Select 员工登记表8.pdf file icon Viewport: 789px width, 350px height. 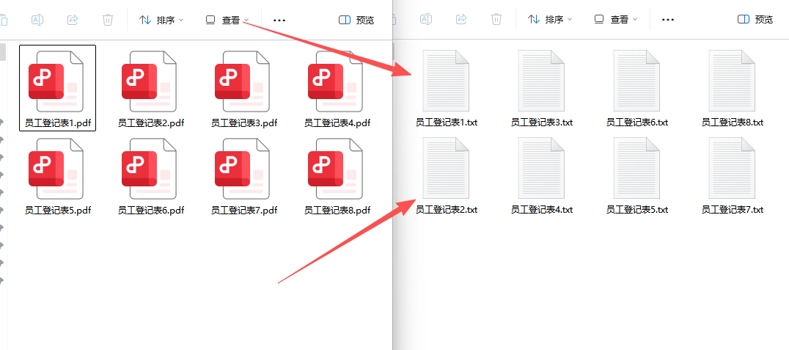point(335,169)
